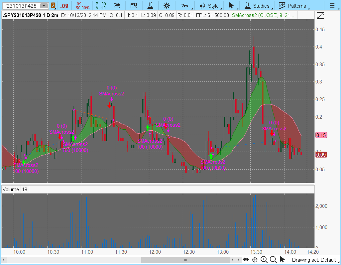This screenshot has height=265, width=341.
Task: Click the pan chart arrows icon
Action: pyautogui.click(x=246, y=259)
